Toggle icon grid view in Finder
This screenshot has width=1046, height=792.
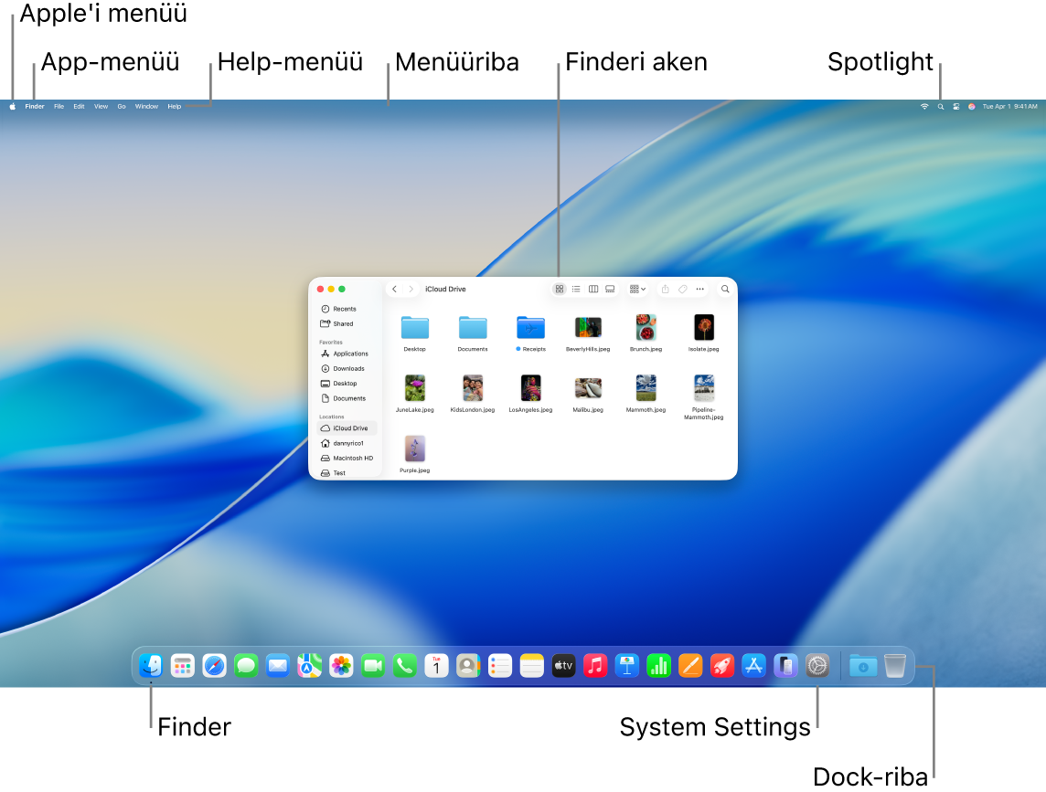click(x=559, y=289)
